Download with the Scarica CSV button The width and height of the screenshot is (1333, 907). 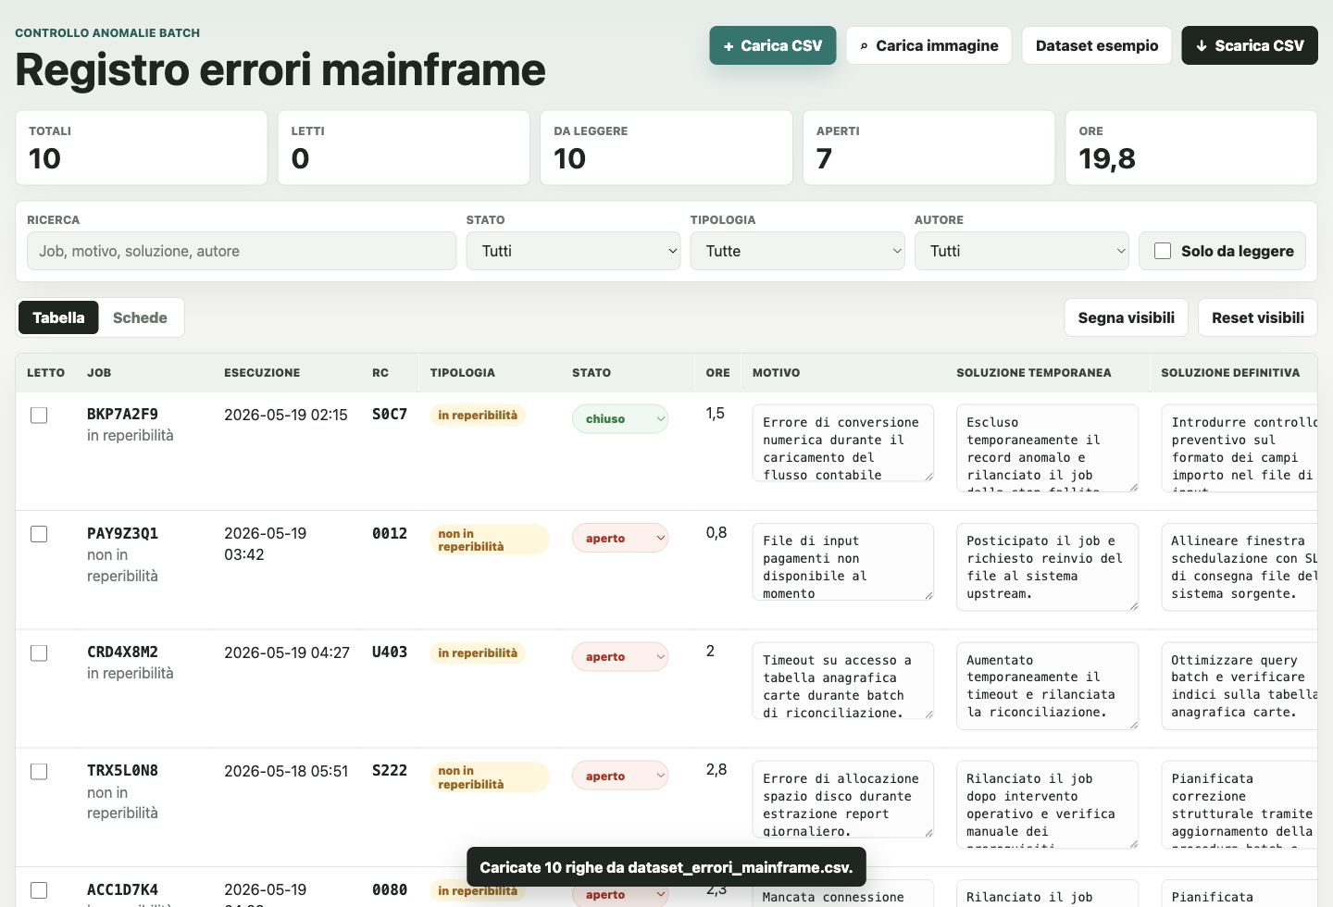point(1250,45)
